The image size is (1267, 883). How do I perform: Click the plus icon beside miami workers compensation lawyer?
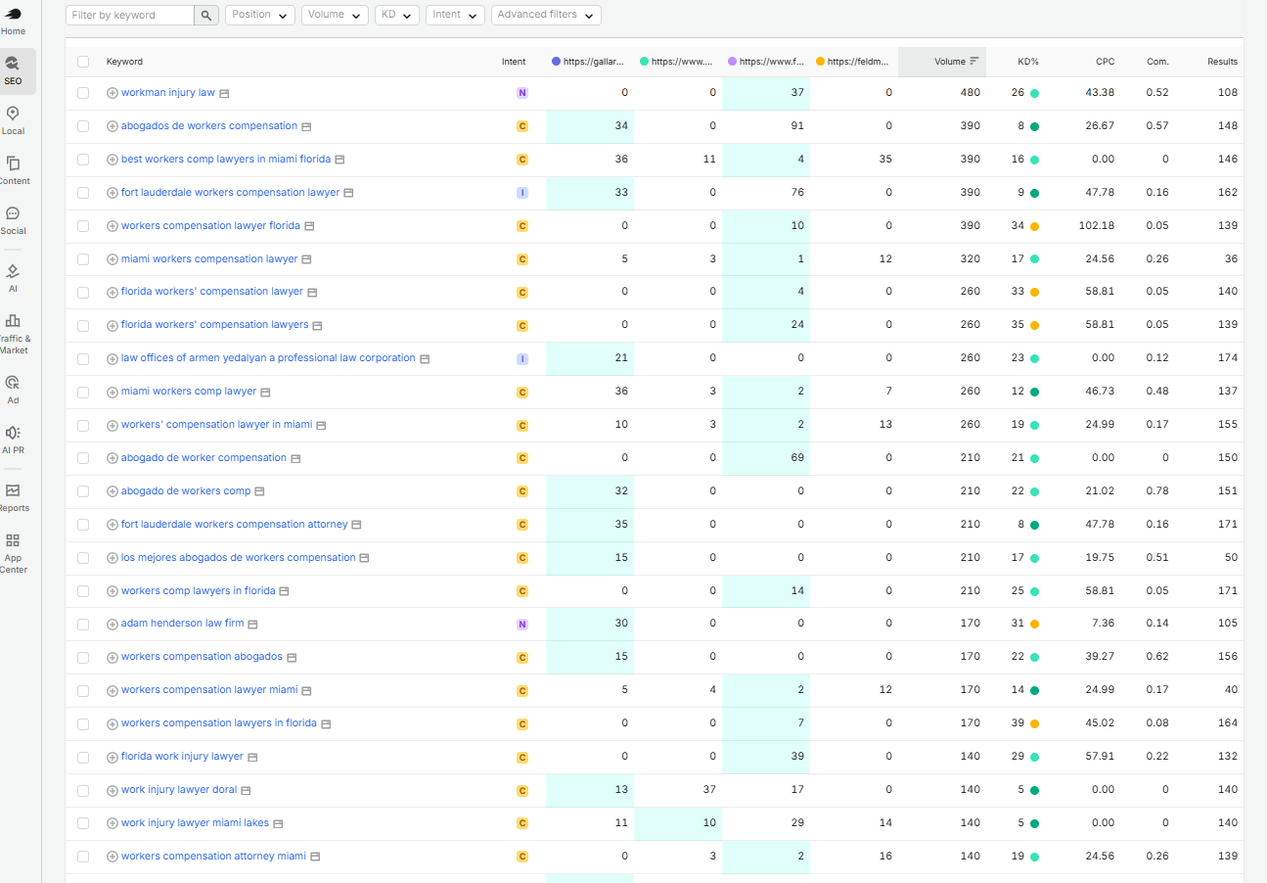click(x=113, y=259)
